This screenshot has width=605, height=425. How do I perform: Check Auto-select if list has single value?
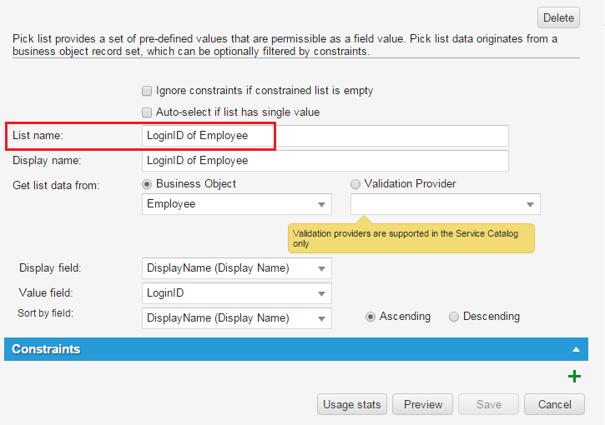click(x=148, y=112)
